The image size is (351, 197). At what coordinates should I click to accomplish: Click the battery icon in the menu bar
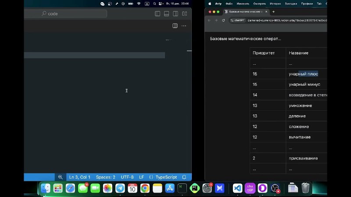coord(131,4)
